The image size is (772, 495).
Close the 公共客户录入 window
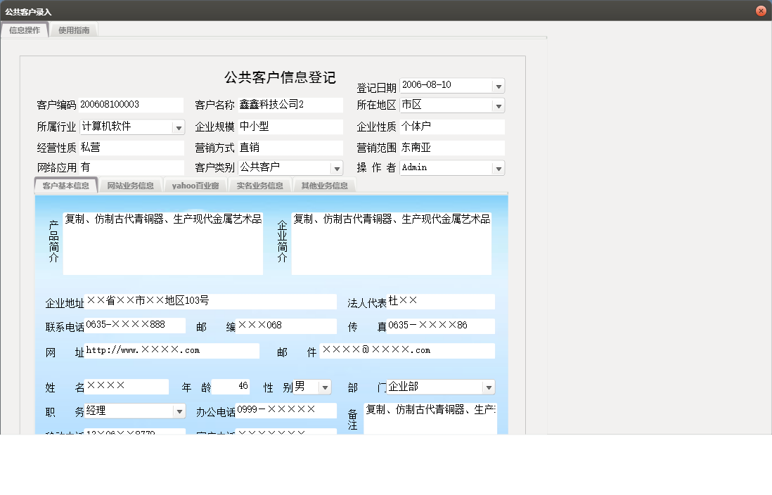point(760,11)
